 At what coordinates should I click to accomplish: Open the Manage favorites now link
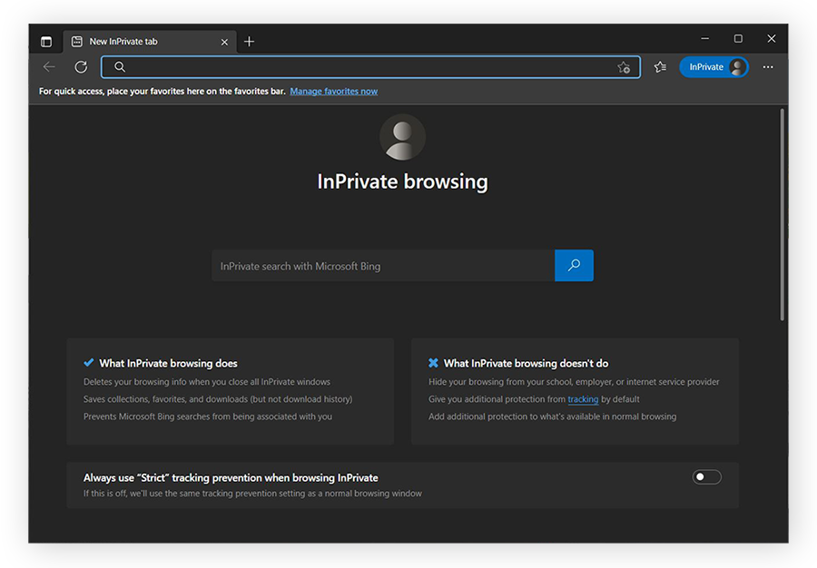click(333, 91)
